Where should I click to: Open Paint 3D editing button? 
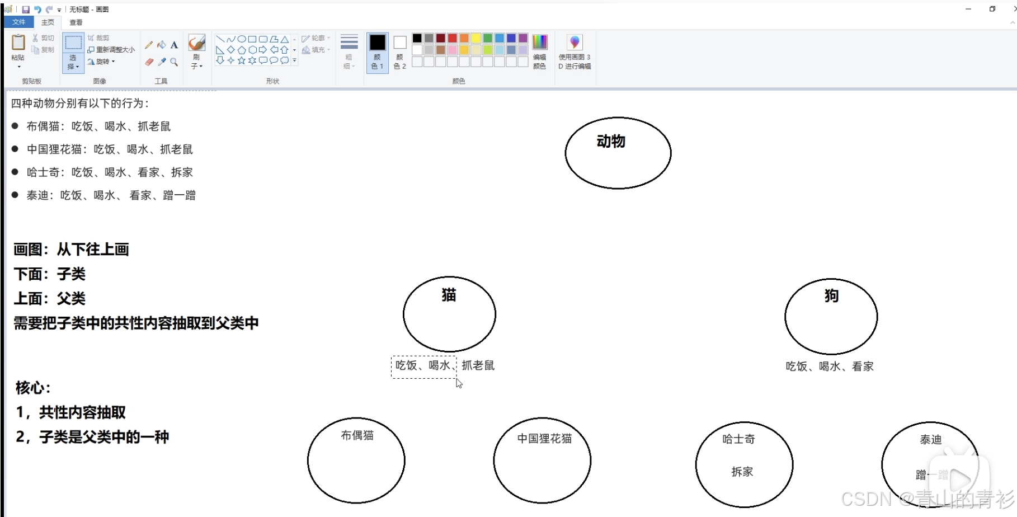coord(575,51)
